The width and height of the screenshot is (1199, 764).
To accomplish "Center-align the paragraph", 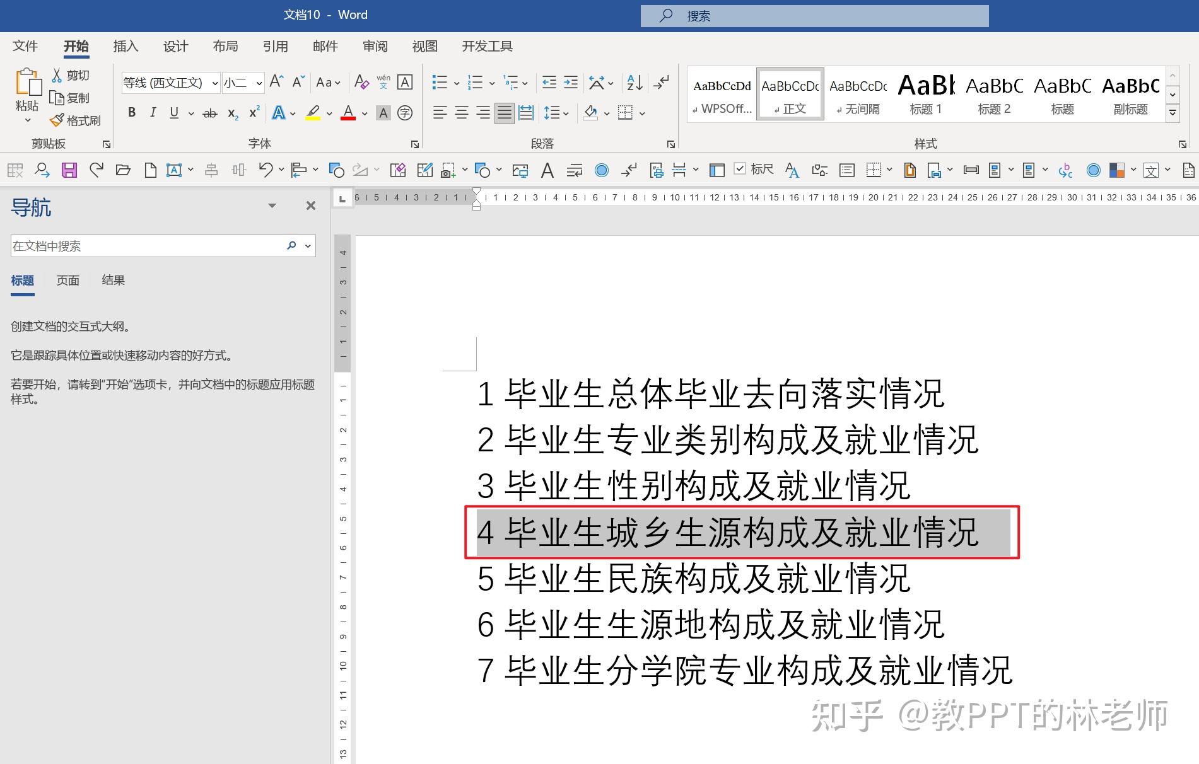I will point(462,113).
